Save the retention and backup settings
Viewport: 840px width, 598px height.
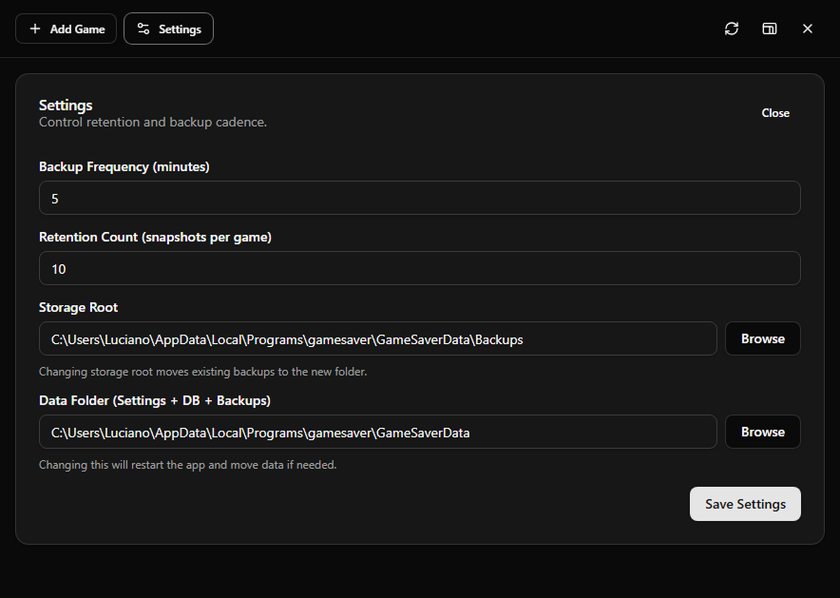pos(745,504)
